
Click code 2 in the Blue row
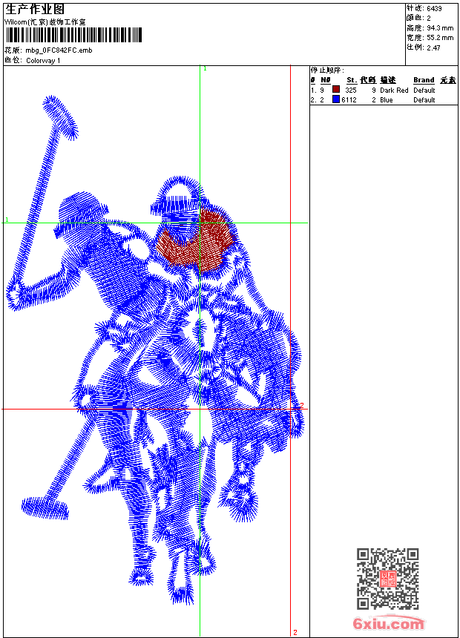(374, 99)
